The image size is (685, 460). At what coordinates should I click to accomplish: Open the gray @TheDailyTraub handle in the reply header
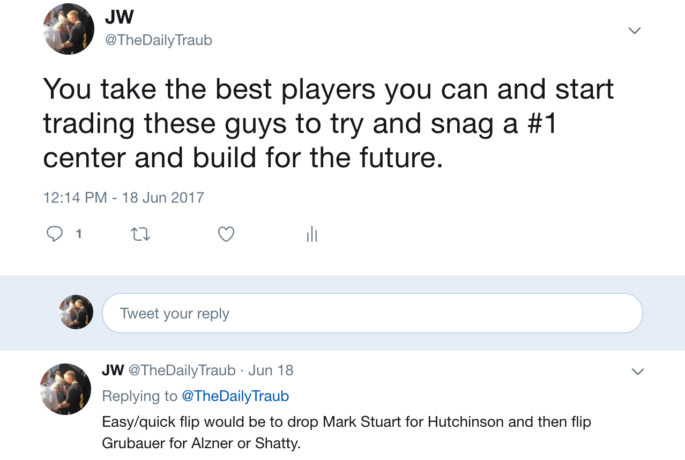click(x=182, y=370)
